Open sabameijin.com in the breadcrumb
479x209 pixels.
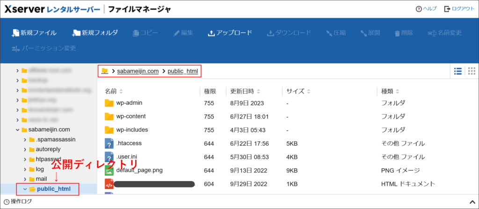pos(138,71)
